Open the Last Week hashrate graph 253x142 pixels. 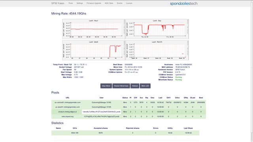click(94, 50)
